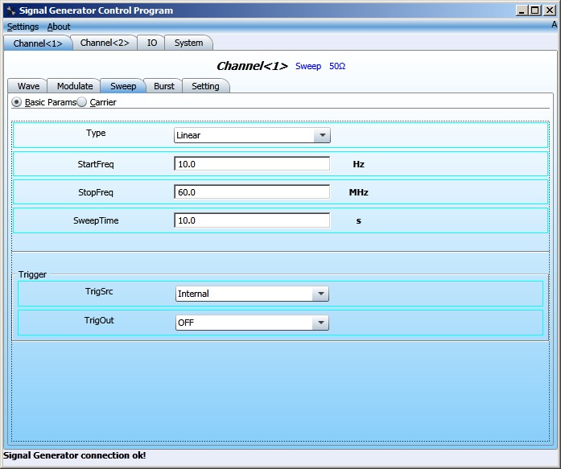561x469 pixels.
Task: Click the StartFreq input field
Action: coord(251,163)
